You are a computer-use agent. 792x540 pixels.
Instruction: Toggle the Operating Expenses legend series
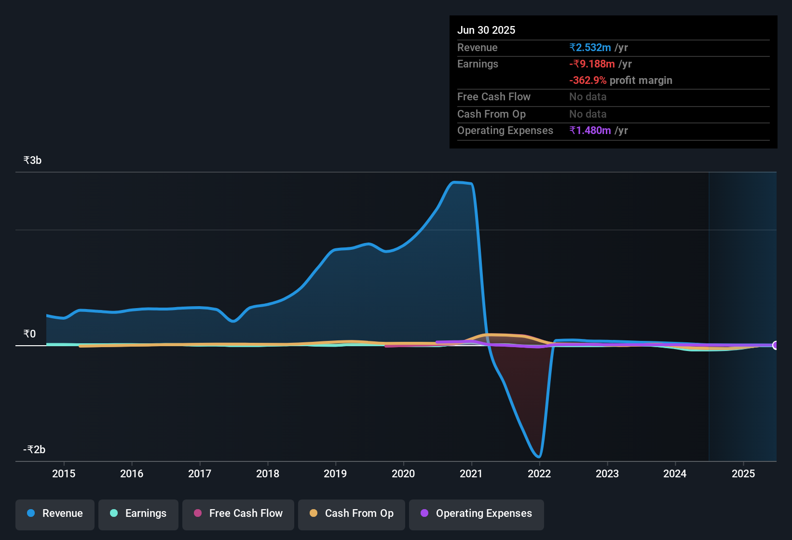(477, 514)
